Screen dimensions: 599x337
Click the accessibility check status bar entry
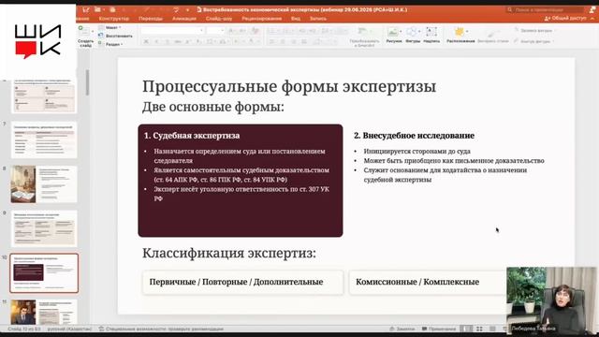coord(161,329)
